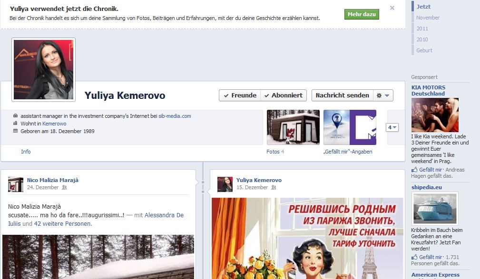Jump to 2011 in the timeline navigator
The image size is (480, 279).
(x=421, y=29)
